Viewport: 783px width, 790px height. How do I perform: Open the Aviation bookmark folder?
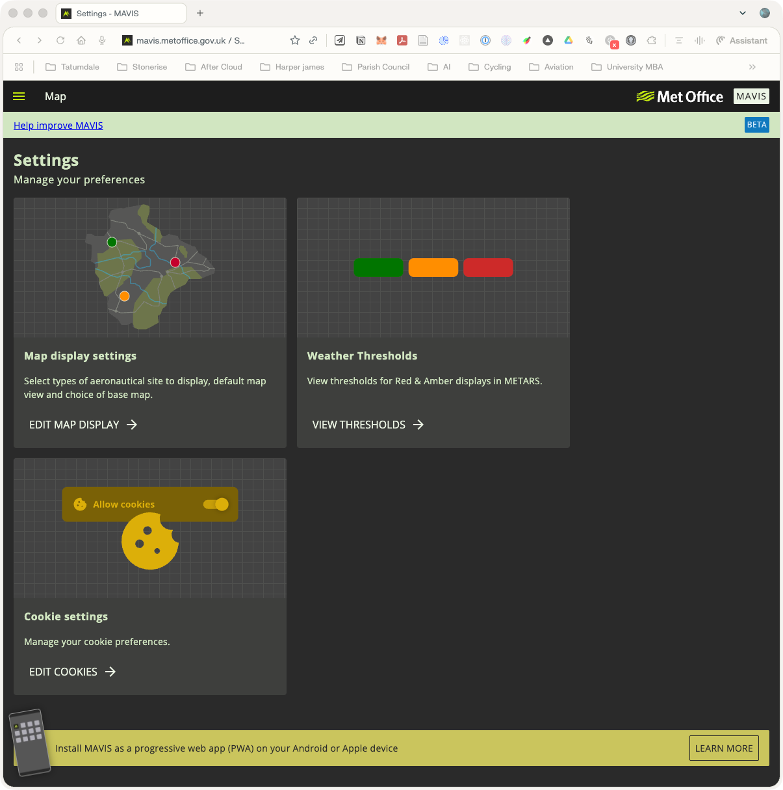(551, 67)
